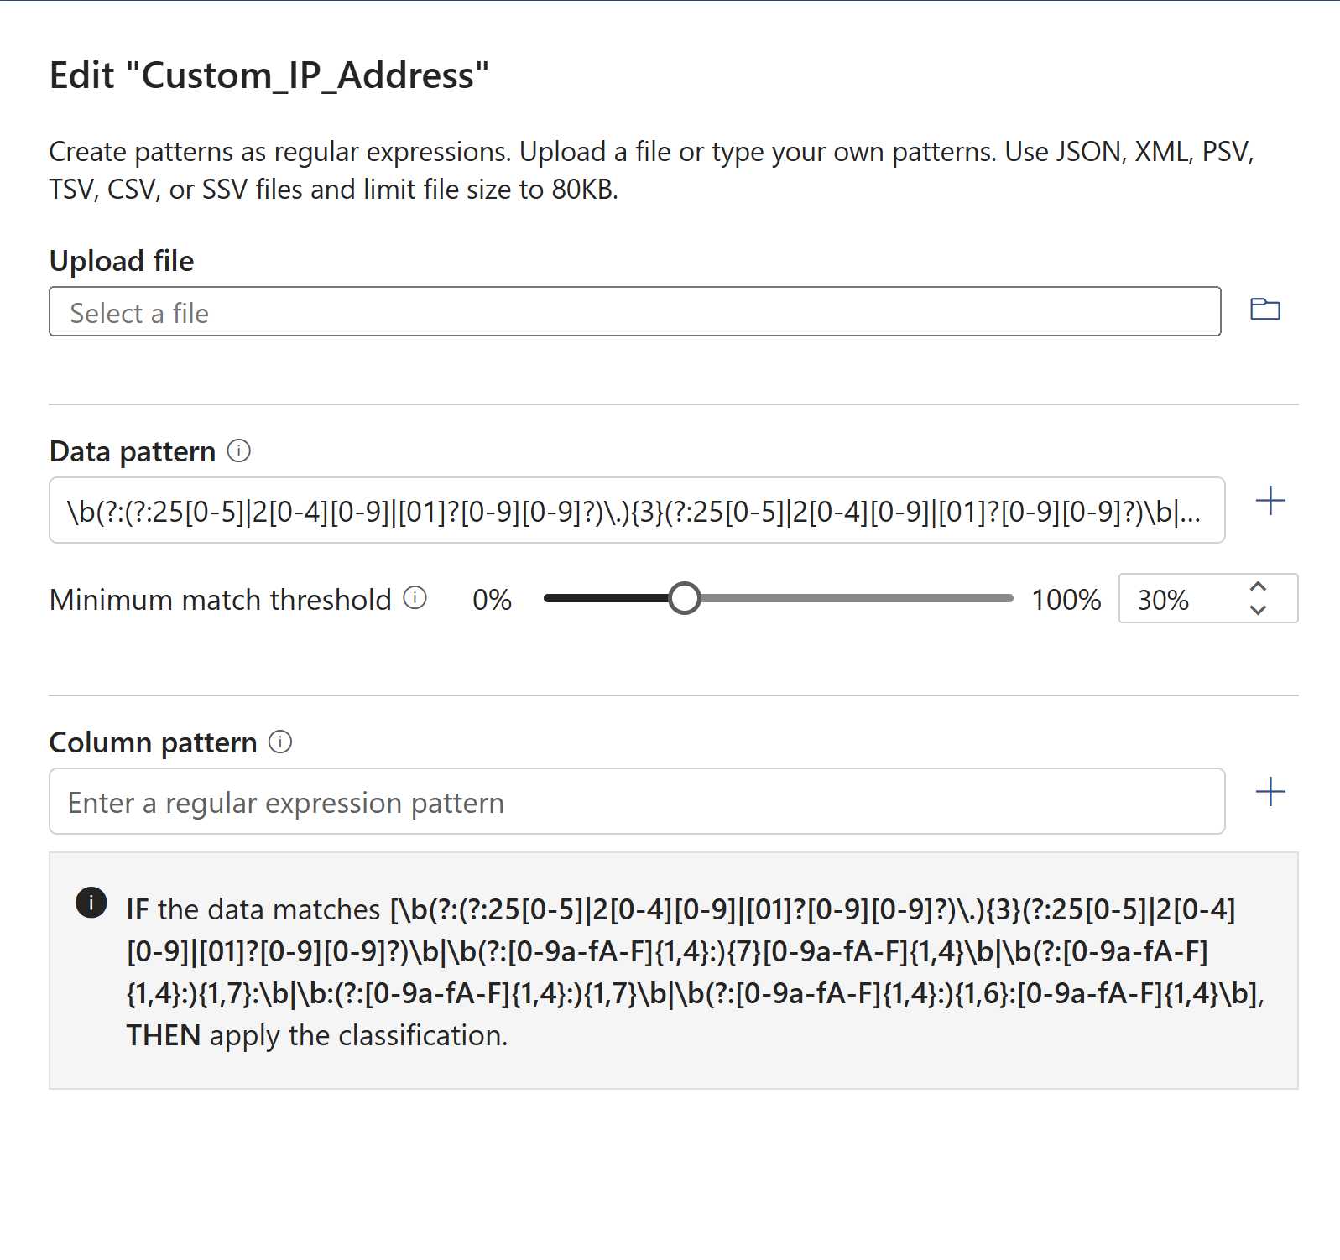Open the file browser via folder icon

point(1265,310)
